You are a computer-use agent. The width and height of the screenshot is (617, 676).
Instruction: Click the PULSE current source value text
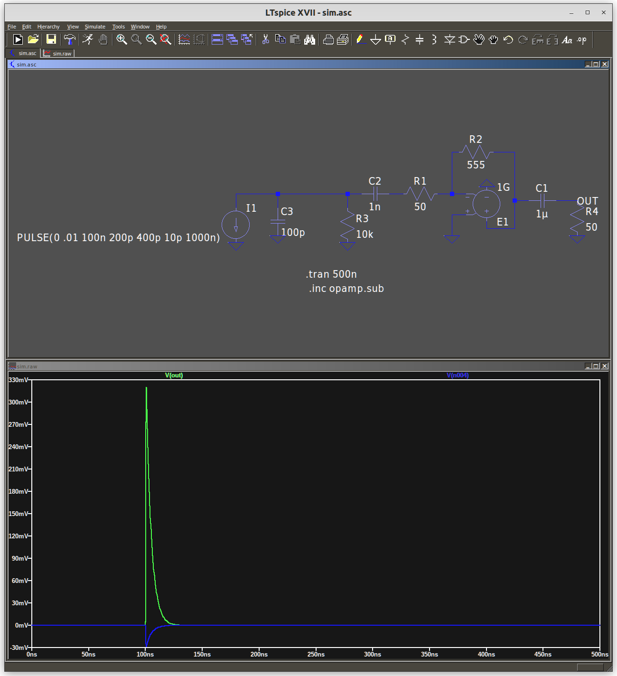(118, 237)
